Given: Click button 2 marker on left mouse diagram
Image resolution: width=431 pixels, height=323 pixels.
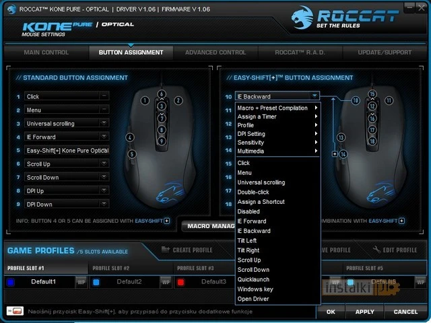Looking at the screenshot, I should pyautogui.click(x=178, y=100).
